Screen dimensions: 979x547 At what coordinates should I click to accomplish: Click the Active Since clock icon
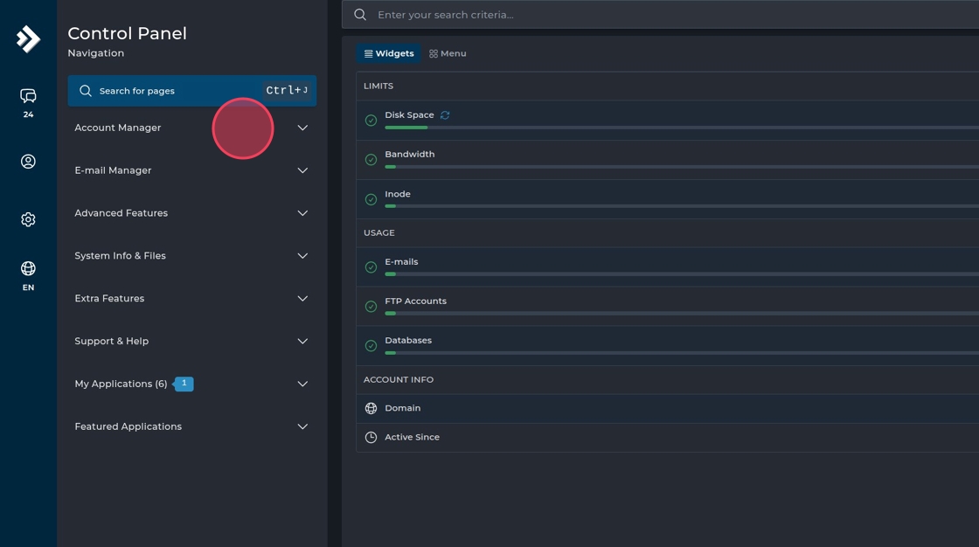(371, 437)
